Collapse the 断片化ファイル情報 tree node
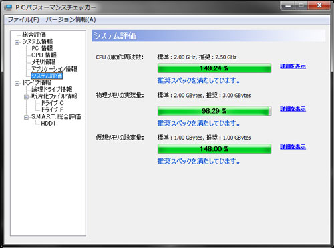Image resolution: width=334 pixels, height=248 pixels. (x=26, y=96)
